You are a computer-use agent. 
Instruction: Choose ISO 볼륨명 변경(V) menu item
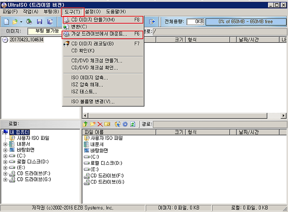tap(103, 102)
